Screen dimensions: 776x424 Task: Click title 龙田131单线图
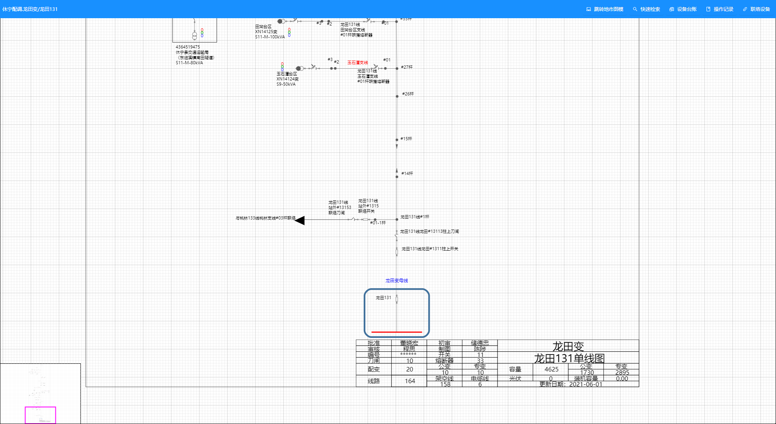pos(569,359)
